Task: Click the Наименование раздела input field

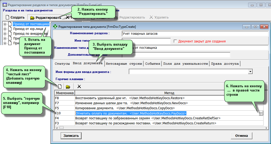Action: tap(195, 34)
